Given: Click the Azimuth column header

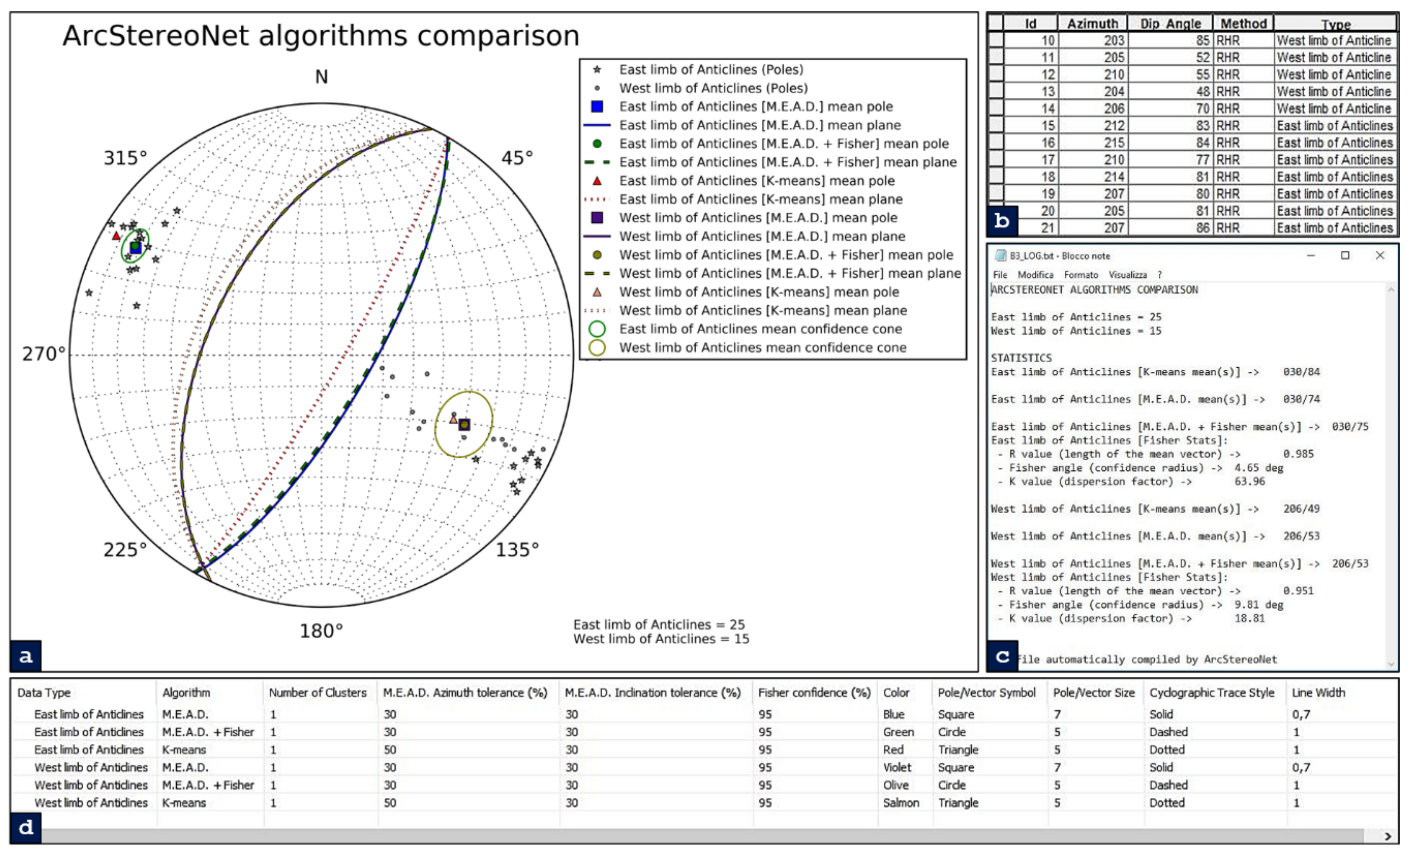Looking at the screenshot, I should tap(1092, 23).
